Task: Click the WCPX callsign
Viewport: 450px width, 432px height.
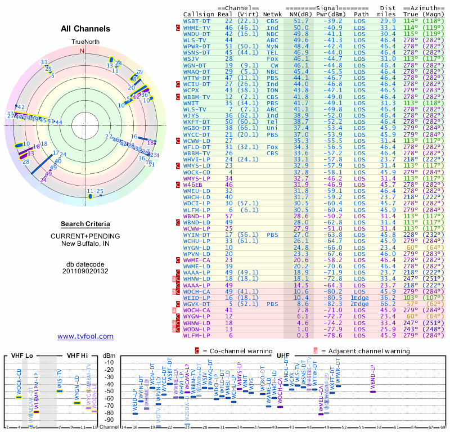Action: (191, 90)
